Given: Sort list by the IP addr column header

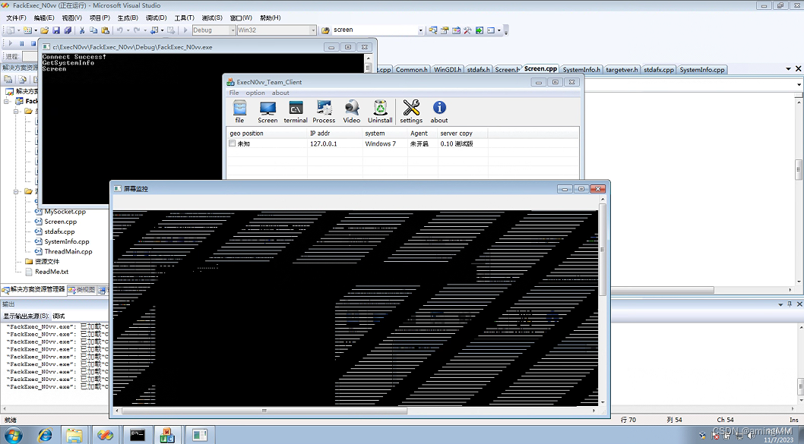Looking at the screenshot, I should tap(334, 133).
